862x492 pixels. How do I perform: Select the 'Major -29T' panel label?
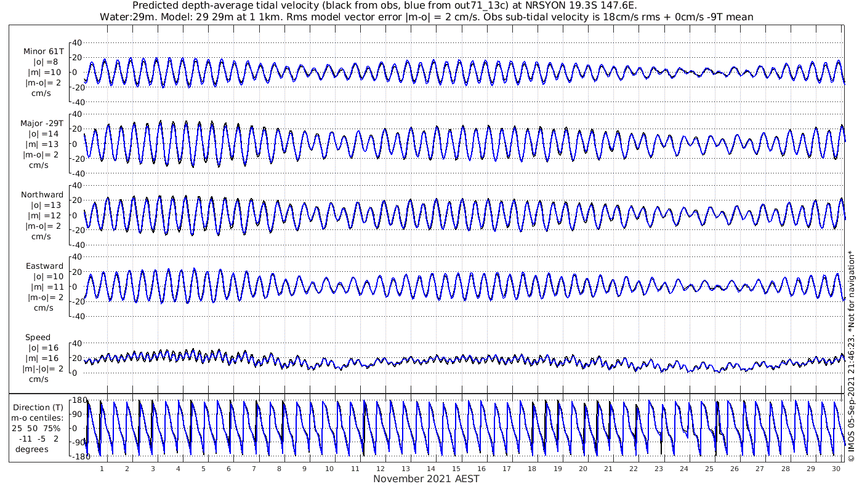[42, 123]
